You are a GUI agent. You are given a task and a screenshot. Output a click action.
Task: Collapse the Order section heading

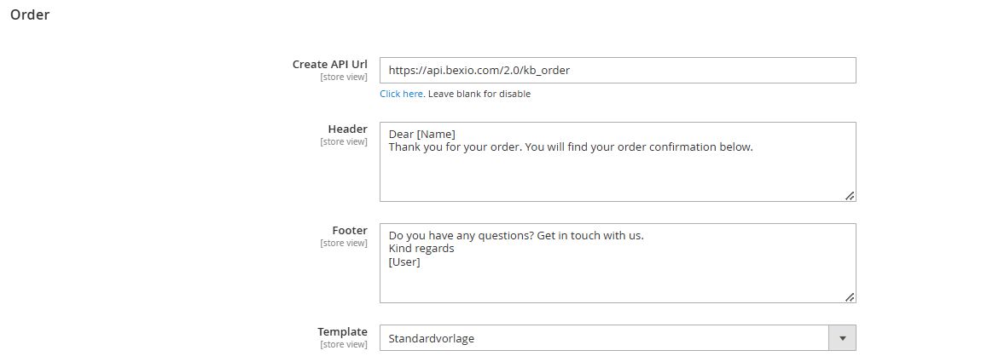pyautogui.click(x=30, y=14)
